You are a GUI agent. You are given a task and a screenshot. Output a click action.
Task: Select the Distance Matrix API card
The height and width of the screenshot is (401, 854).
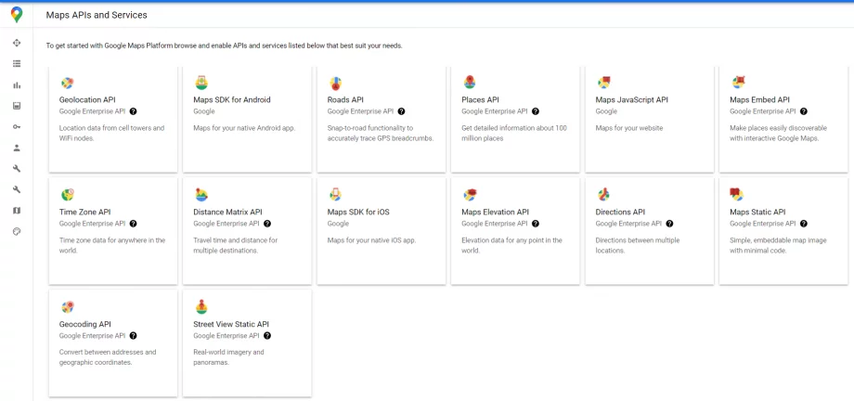coord(247,230)
